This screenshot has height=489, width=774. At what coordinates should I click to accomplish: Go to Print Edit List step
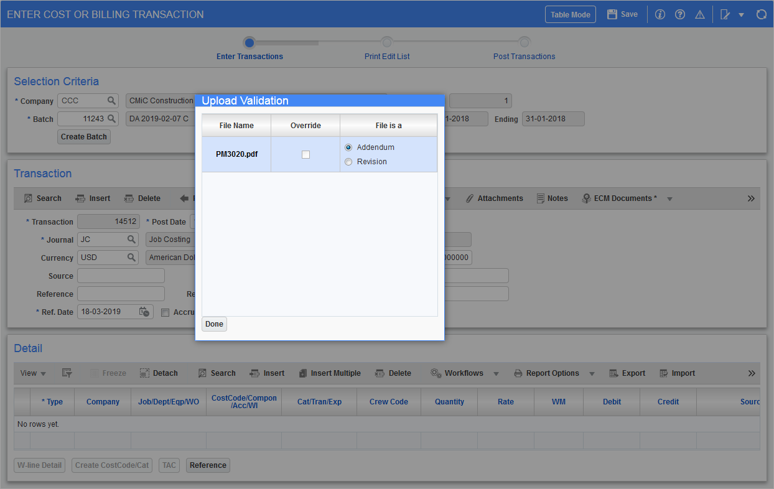point(387,42)
